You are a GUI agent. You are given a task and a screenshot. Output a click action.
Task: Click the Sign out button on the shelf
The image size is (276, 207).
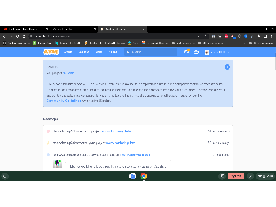pyautogui.click(x=236, y=176)
